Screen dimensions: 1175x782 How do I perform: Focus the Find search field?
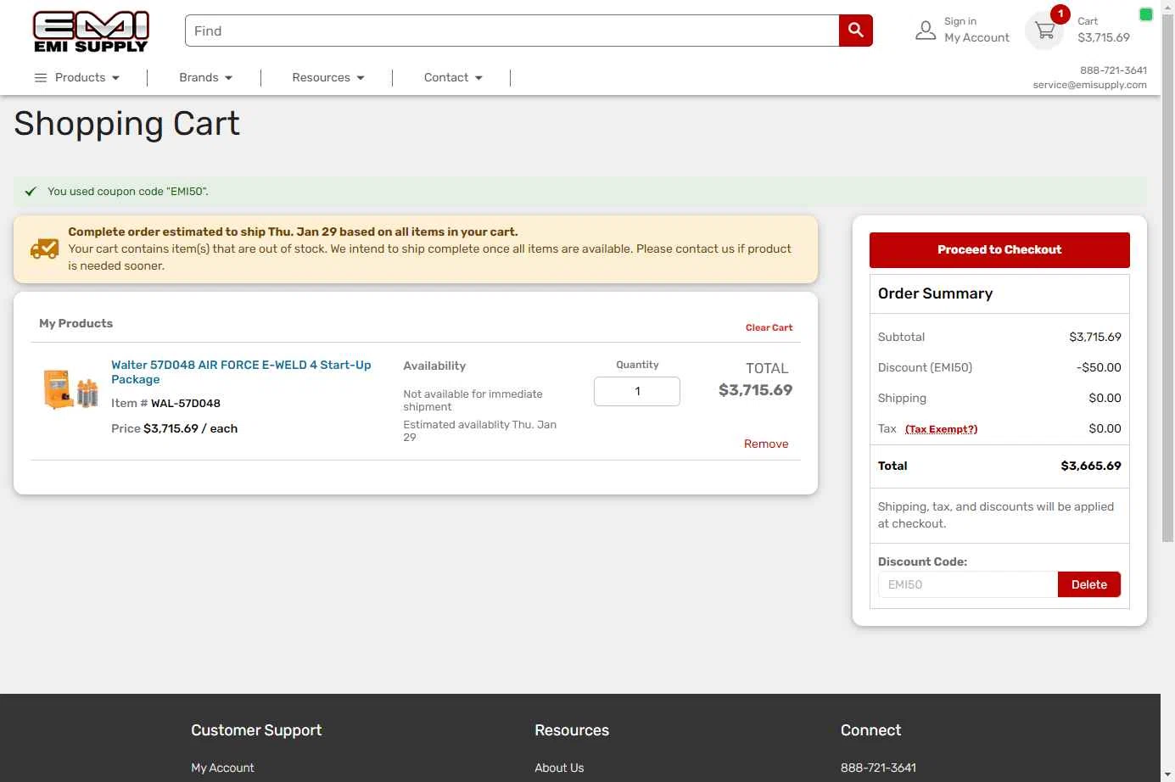512,31
